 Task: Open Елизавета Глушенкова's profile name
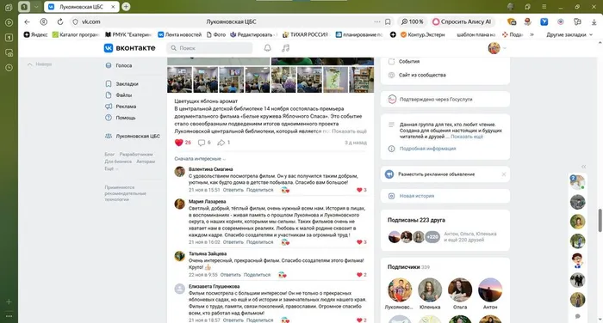(x=214, y=286)
